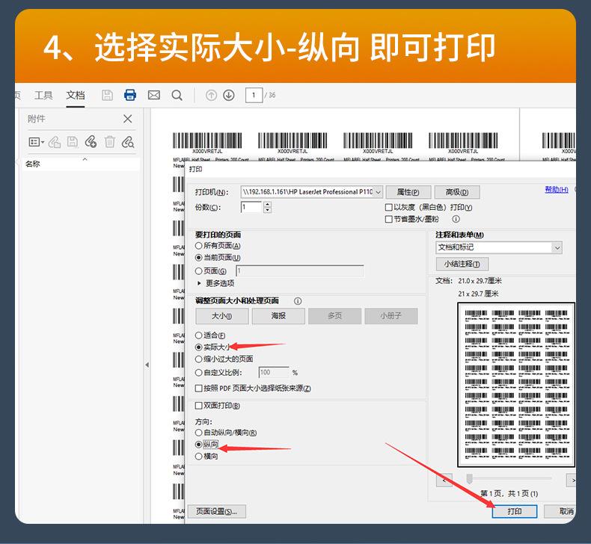Select 横向 landscape radio button
This screenshot has height=544, width=591.
199,457
